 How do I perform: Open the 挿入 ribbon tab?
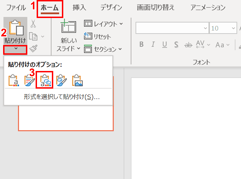pos(79,8)
